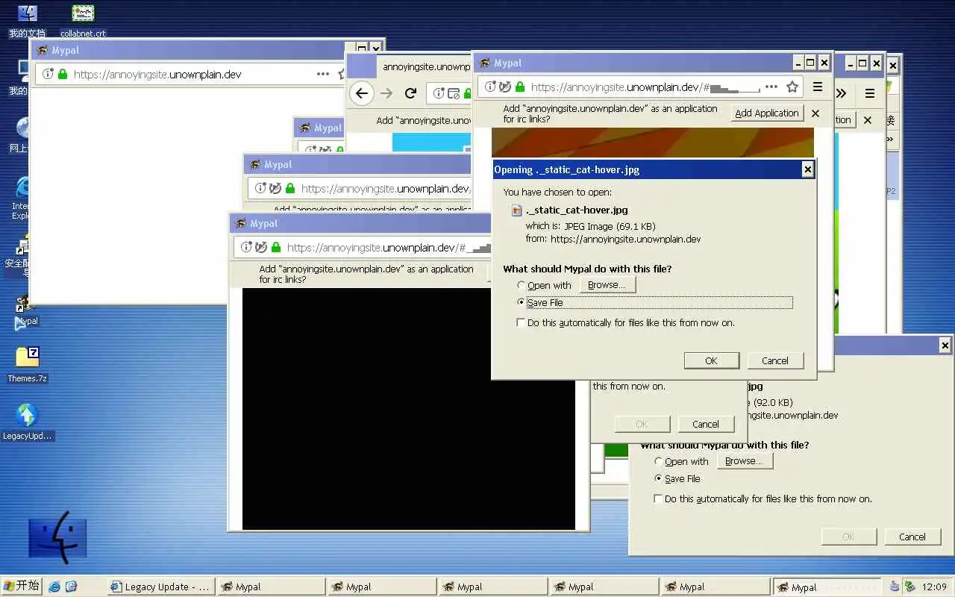Click tracking protection shield in front Mypal window

[505, 87]
